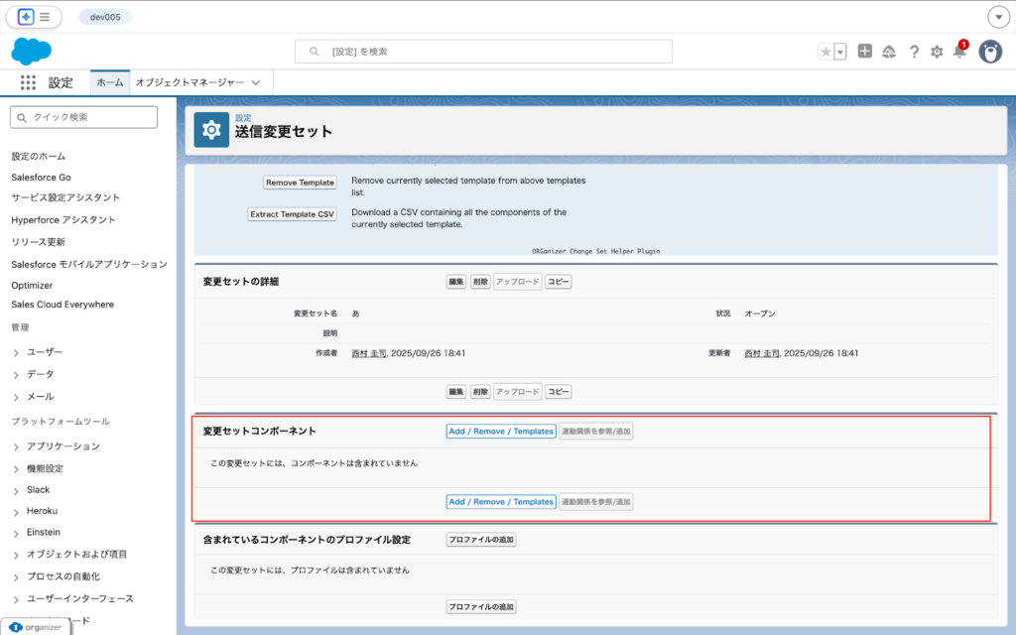The image size is (1016, 635).
Task: Click the ORGanizer badge at bottom left
Action: (x=37, y=627)
